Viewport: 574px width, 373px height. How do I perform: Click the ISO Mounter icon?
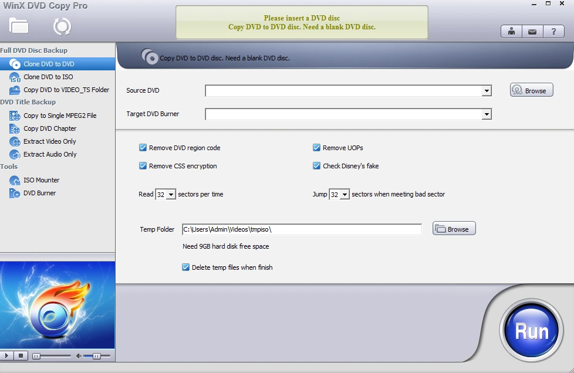[x=15, y=180]
